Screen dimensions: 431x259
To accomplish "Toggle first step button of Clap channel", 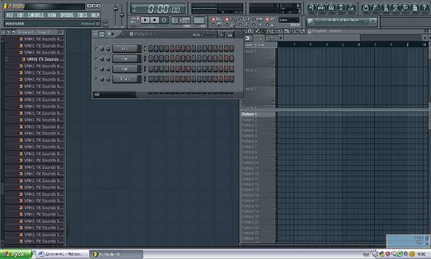I will [x=150, y=59].
